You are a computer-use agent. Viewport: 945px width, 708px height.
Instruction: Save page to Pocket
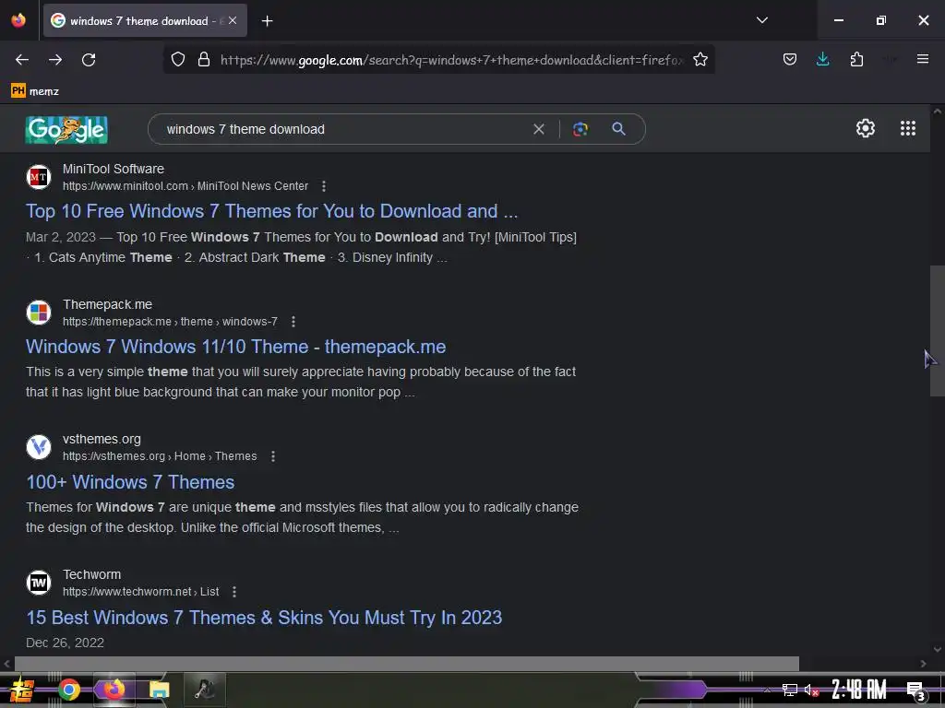click(x=790, y=60)
